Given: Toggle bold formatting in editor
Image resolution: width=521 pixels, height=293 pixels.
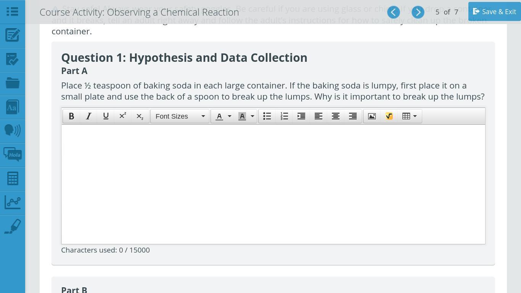Looking at the screenshot, I should pyautogui.click(x=71, y=116).
